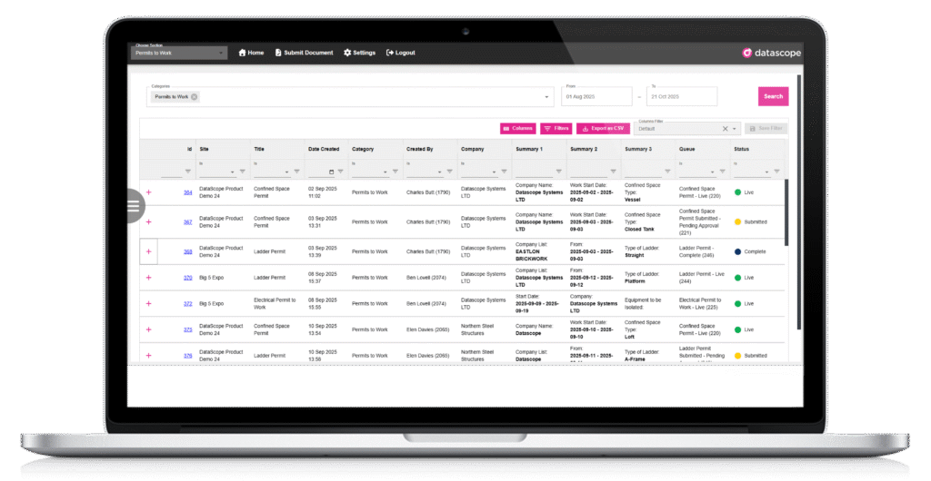Screen dimensions: 931x481
Task: Clear the Default columns filter selection
Action: click(726, 129)
